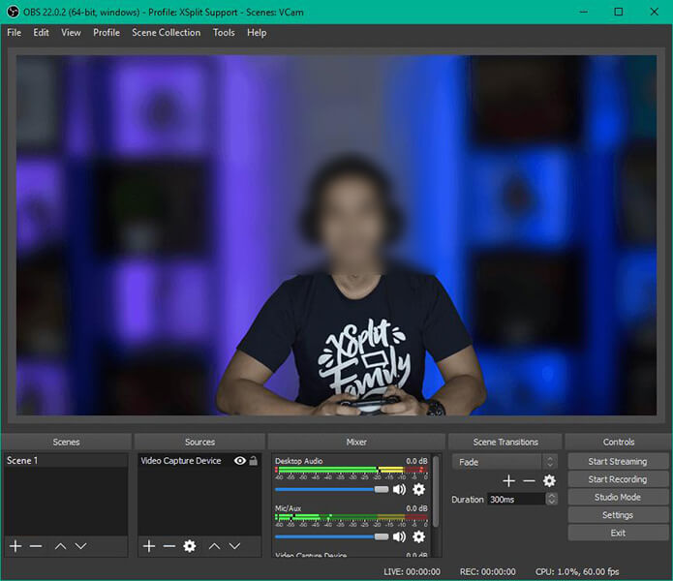Adjust the Desktop Audio volume slider

coord(331,489)
